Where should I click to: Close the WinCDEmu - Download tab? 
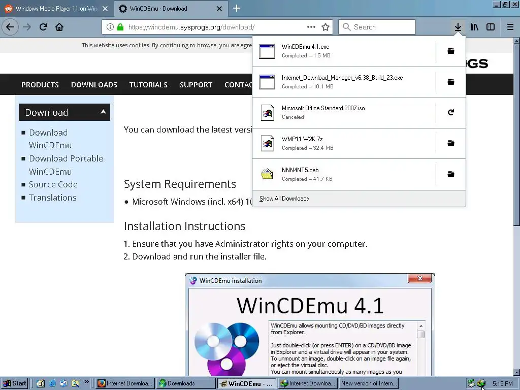pos(219,9)
